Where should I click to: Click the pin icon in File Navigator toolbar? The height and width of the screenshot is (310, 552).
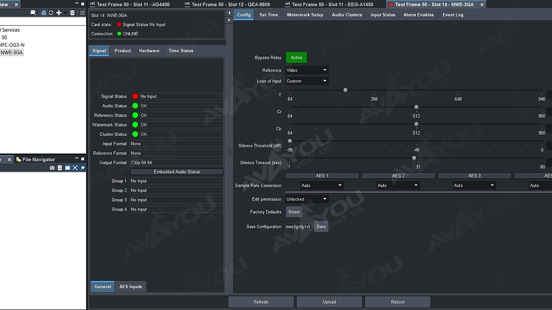pyautogui.click(x=82, y=168)
